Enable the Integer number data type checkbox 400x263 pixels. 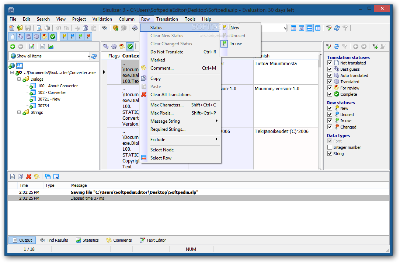330,147
